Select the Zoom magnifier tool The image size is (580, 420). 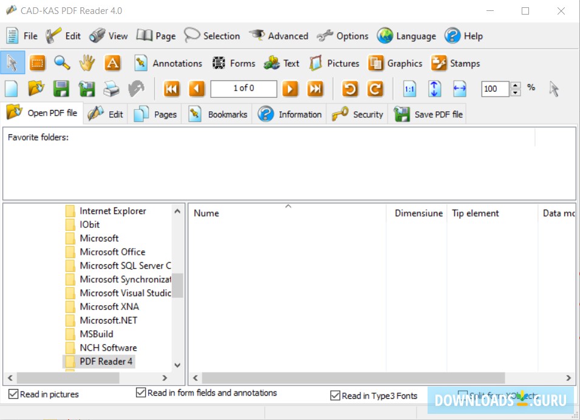click(x=63, y=63)
